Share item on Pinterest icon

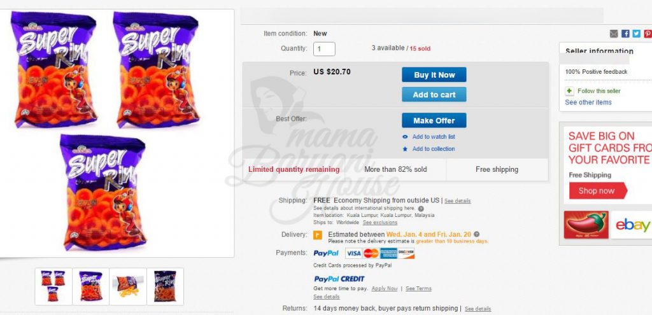(x=648, y=34)
